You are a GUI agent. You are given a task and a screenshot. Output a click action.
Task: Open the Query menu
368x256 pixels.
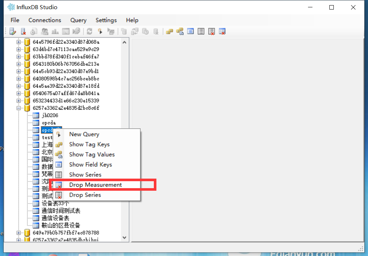tap(78, 20)
